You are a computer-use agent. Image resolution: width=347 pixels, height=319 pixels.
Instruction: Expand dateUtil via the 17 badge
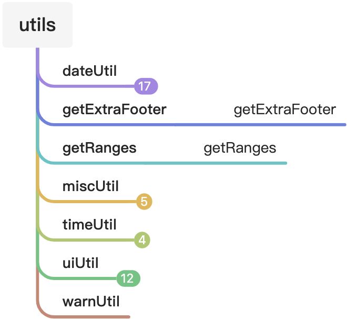146,86
